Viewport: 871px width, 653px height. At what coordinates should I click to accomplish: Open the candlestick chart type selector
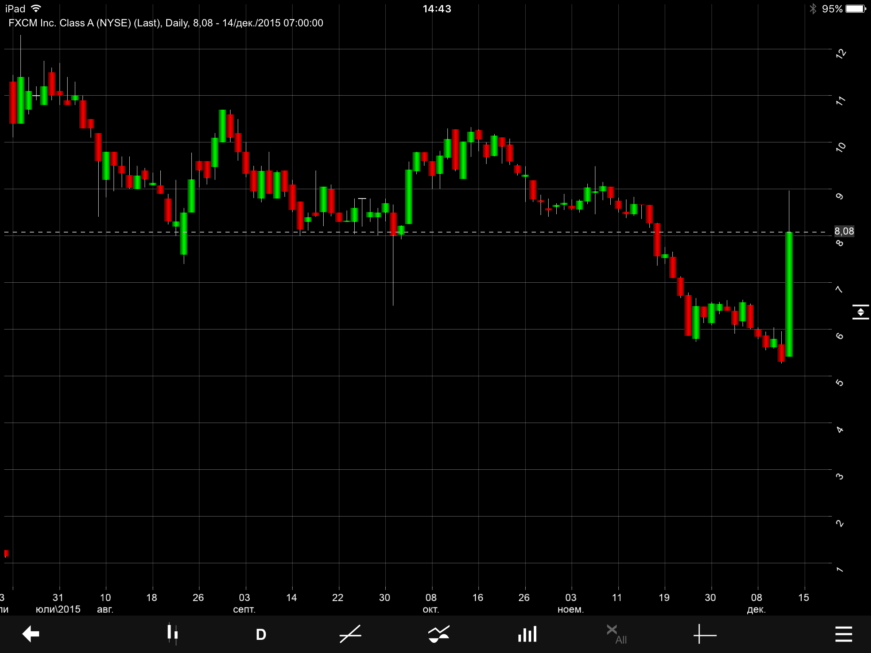(x=172, y=634)
